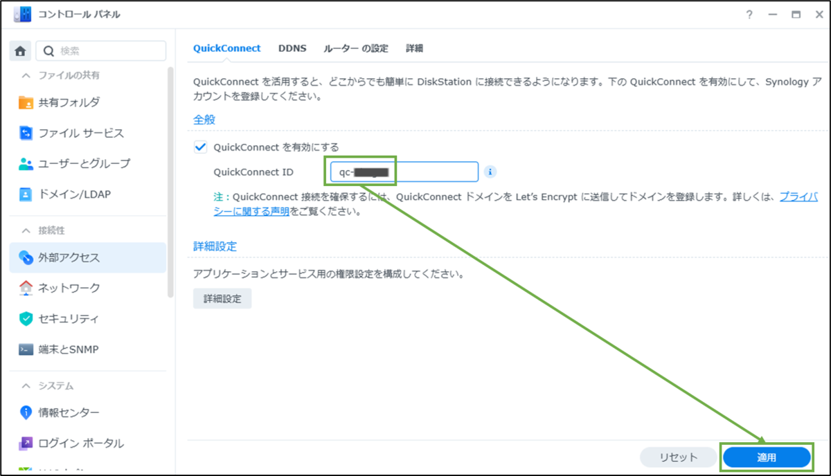Screen dimensions: 831x476
Task: Select ドメイン/LDAP in the sidebar
Action: coord(88,194)
